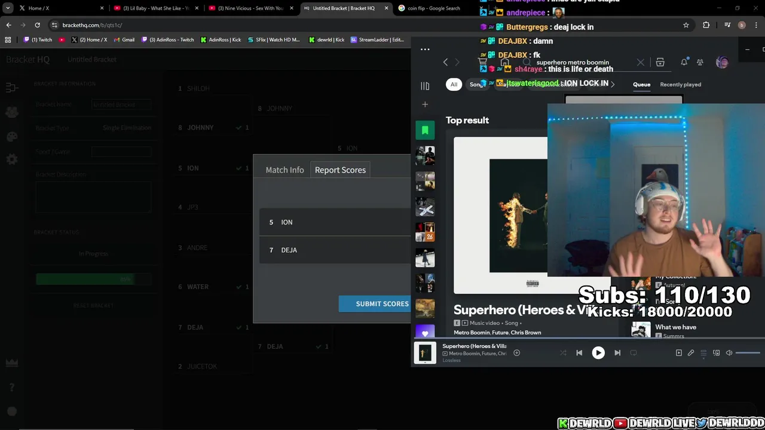Click the Bracket HQ logo
Screen dimensions: 765x430
pyautogui.click(x=27, y=59)
